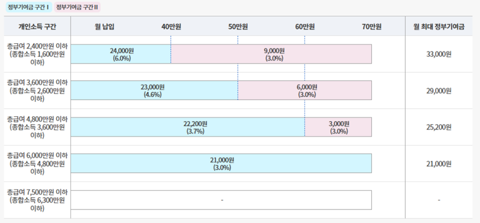Click the 개인소득 구간 column header

37,26
